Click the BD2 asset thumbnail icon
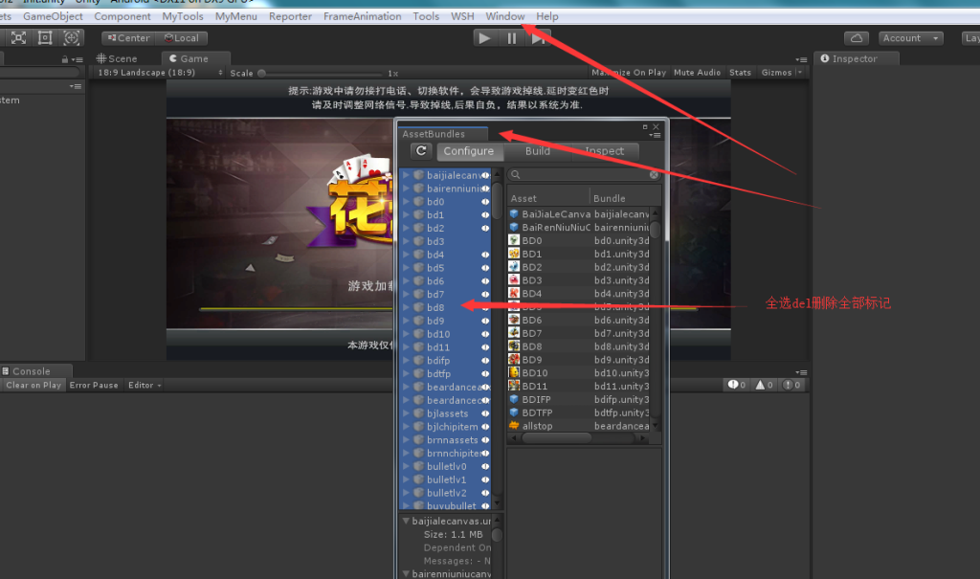The height and width of the screenshot is (579, 980). (x=514, y=266)
